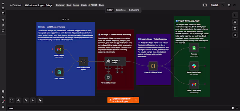Click the Gmail tag in the header
This screenshot has width=240, height=111.
tap(69, 5)
